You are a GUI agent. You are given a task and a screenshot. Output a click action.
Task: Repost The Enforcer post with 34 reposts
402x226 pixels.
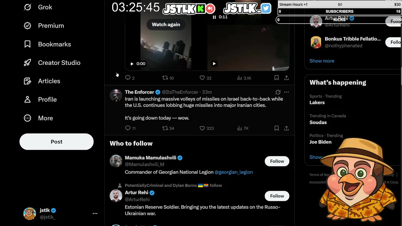[168, 128]
